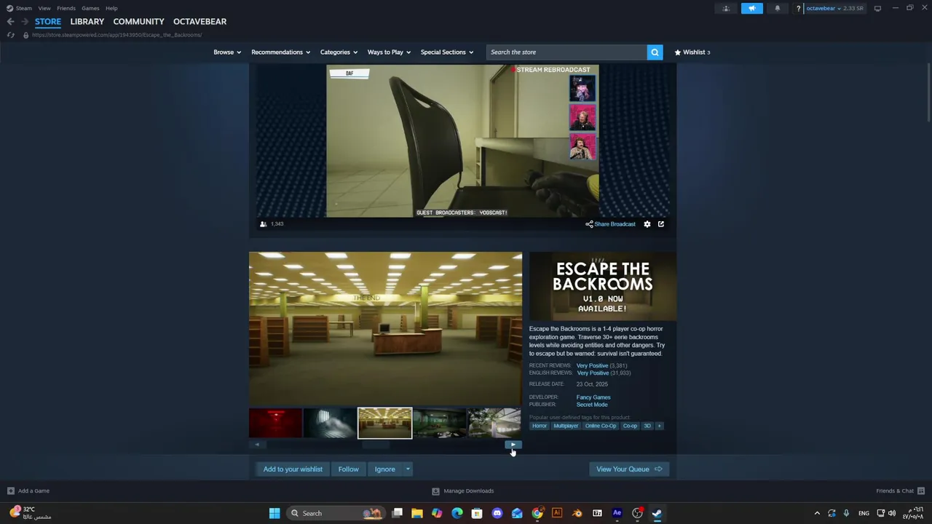Select the green pool screenshot thumbnail
Viewport: 932px width, 524px height.
click(440, 424)
